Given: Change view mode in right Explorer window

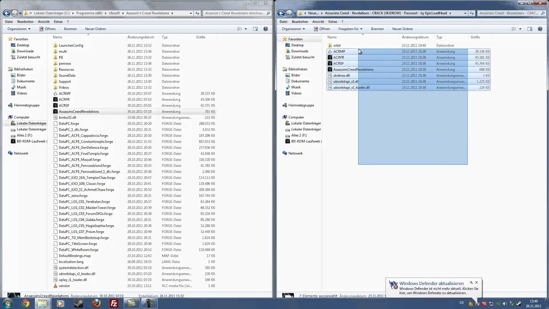Looking at the screenshot, I should pyautogui.click(x=514, y=29).
